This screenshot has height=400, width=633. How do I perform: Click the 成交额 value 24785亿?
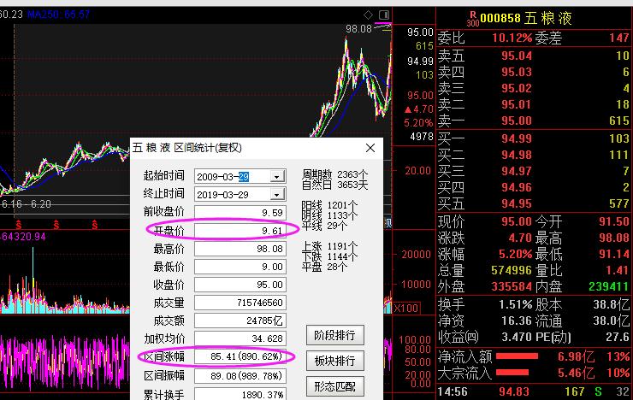[240, 321]
